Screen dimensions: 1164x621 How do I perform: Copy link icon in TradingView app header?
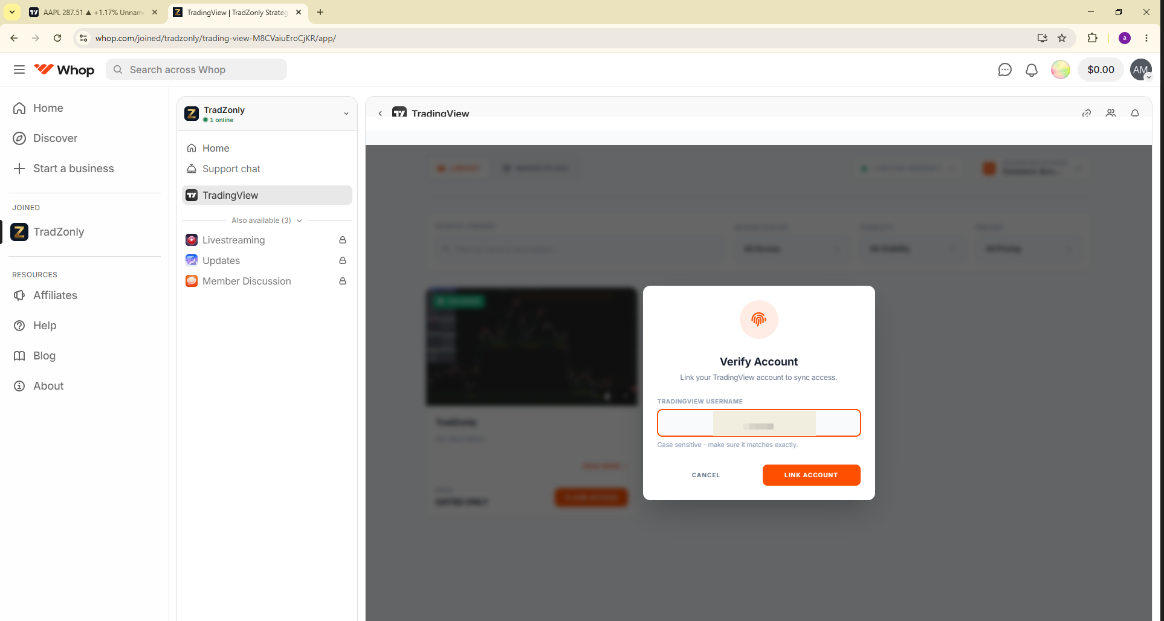tap(1087, 113)
